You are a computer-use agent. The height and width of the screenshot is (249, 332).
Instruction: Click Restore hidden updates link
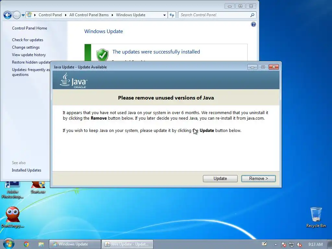(31, 62)
